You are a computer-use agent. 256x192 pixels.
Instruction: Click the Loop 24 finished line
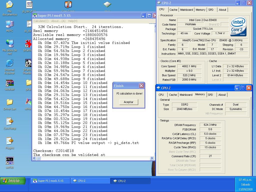(73, 139)
